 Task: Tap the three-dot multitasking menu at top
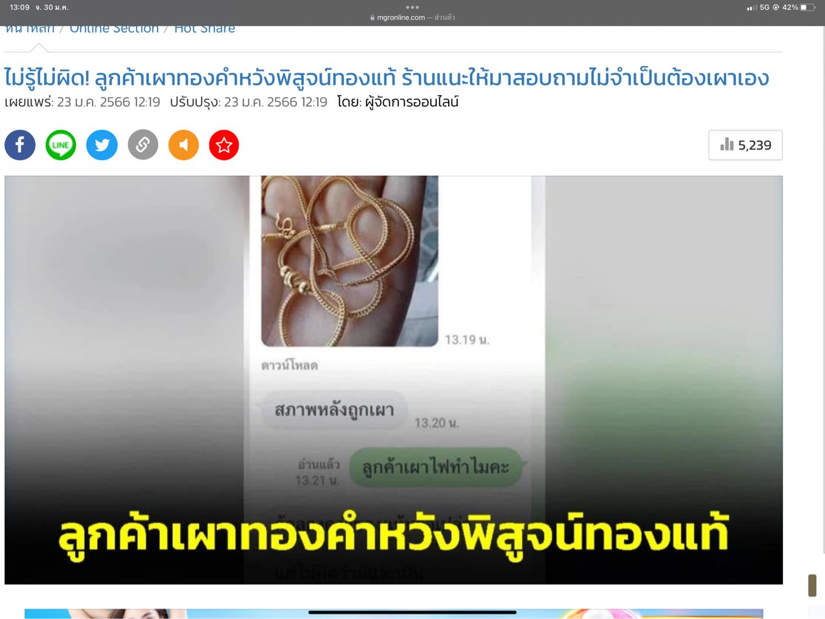point(413,7)
